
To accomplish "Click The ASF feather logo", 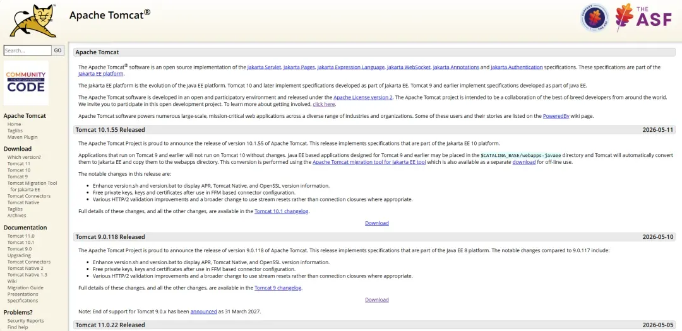I will click(x=643, y=18).
